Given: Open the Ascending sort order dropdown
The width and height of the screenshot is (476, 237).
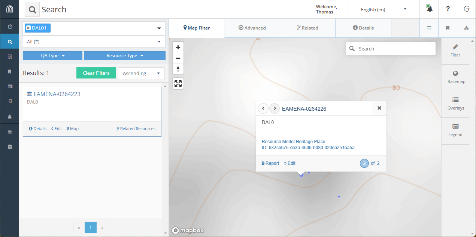Looking at the screenshot, I should [141, 73].
